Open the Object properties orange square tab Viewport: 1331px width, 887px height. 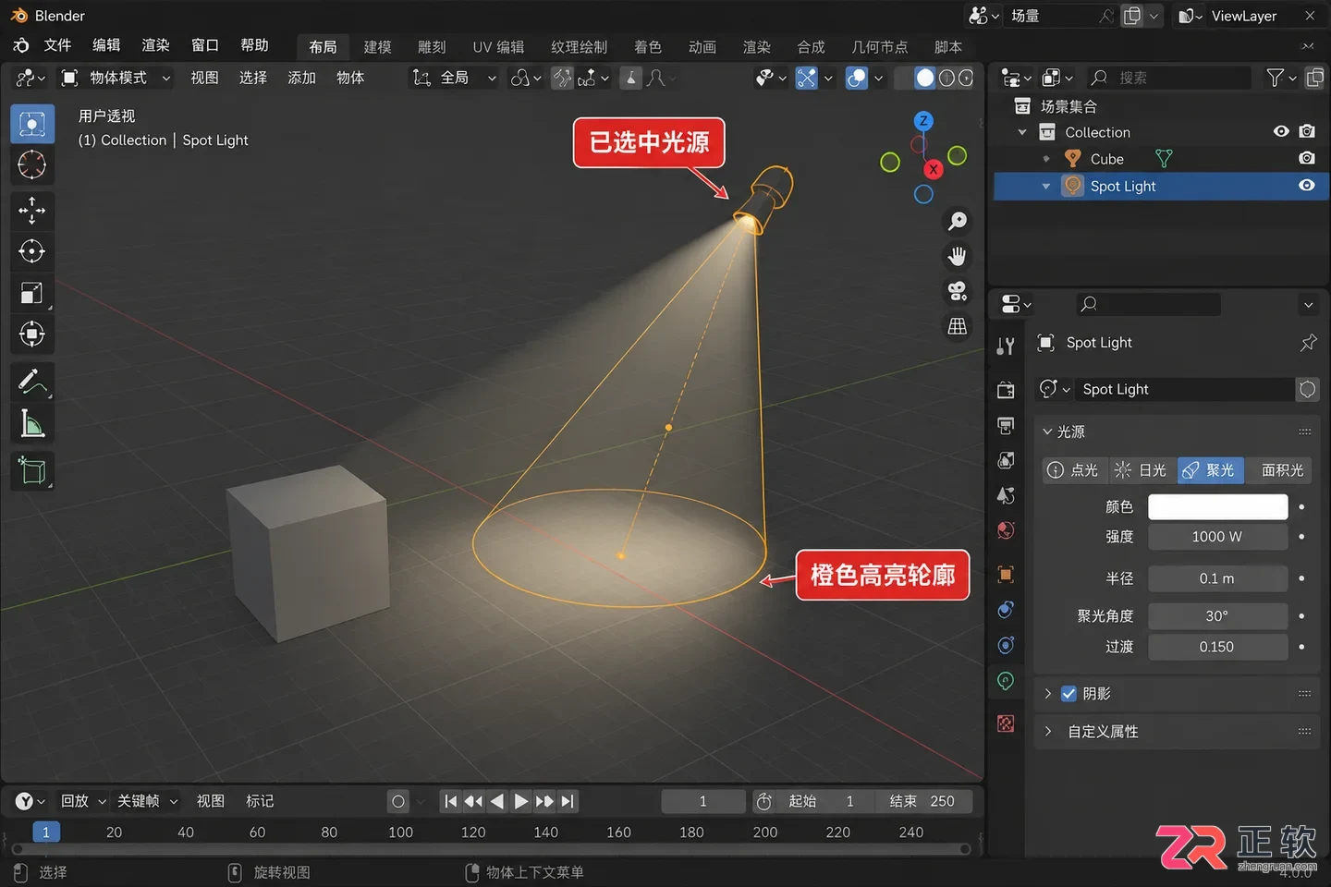1006,574
